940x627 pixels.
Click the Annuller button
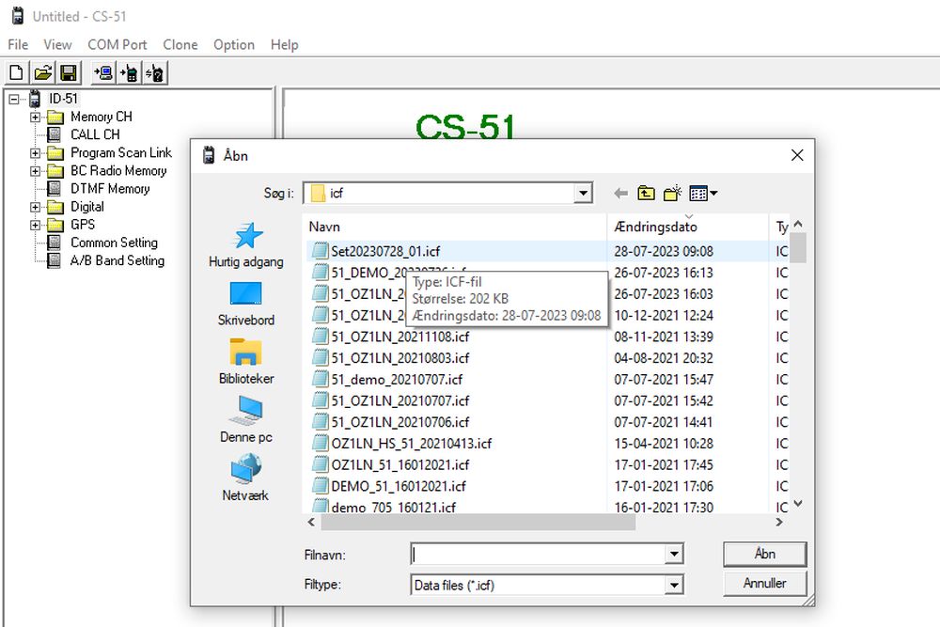click(765, 583)
